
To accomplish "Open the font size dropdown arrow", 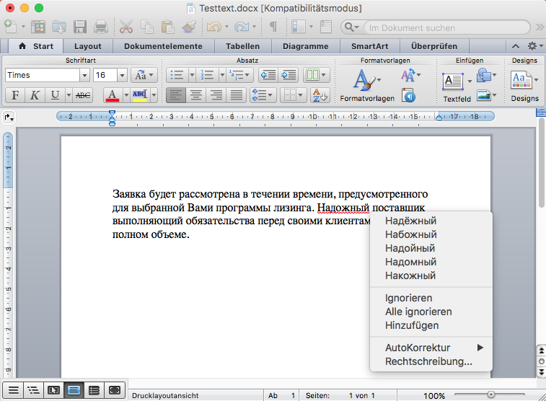I will (122, 75).
